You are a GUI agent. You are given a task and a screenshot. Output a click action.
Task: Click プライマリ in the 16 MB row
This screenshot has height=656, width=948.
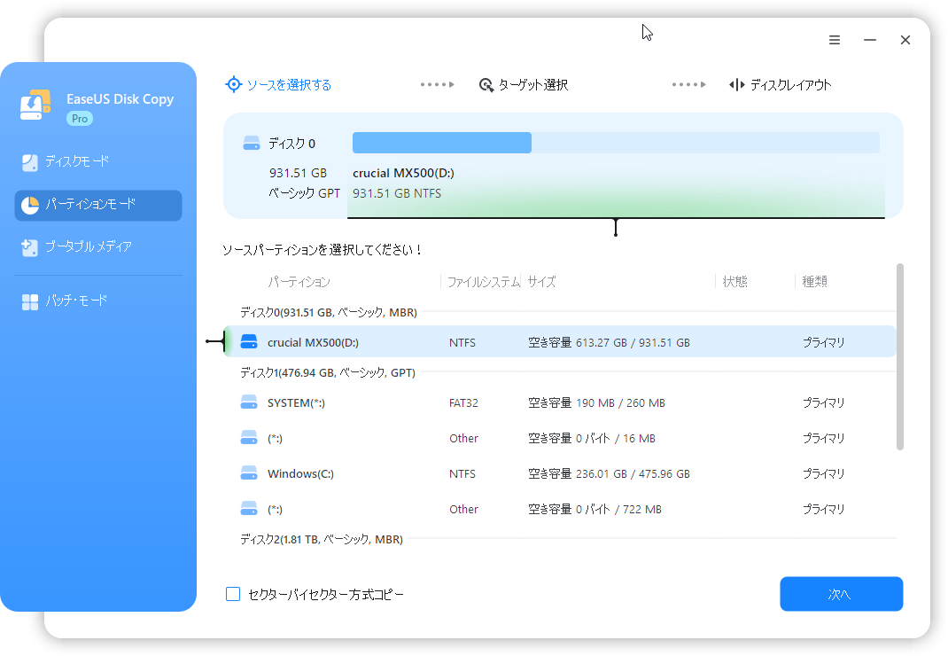coord(823,438)
